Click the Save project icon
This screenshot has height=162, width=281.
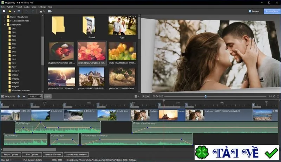pyautogui.click(x=19, y=11)
